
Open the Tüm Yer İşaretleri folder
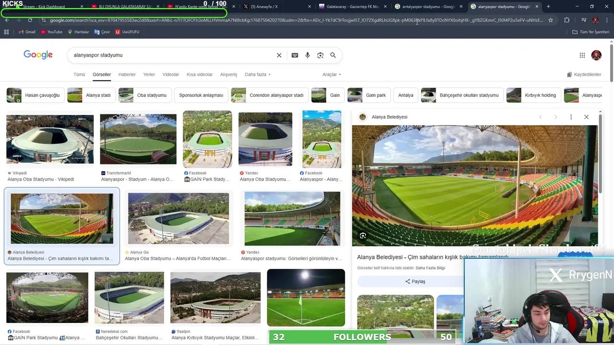click(x=591, y=32)
